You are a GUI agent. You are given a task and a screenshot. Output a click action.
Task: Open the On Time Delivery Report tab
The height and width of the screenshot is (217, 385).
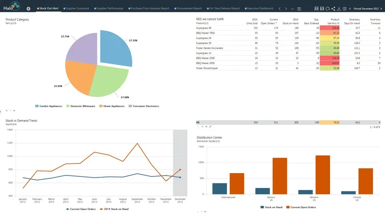coord(223,8)
